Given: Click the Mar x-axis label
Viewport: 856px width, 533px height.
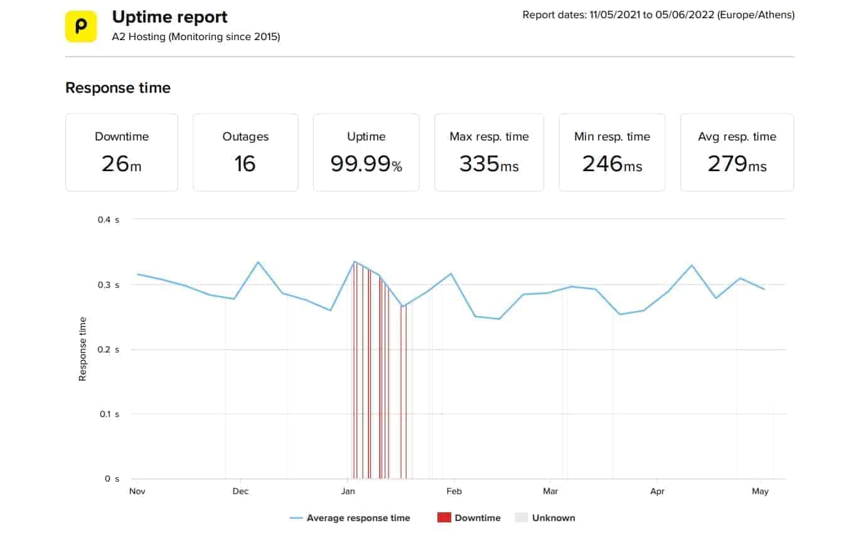Looking at the screenshot, I should point(550,491).
